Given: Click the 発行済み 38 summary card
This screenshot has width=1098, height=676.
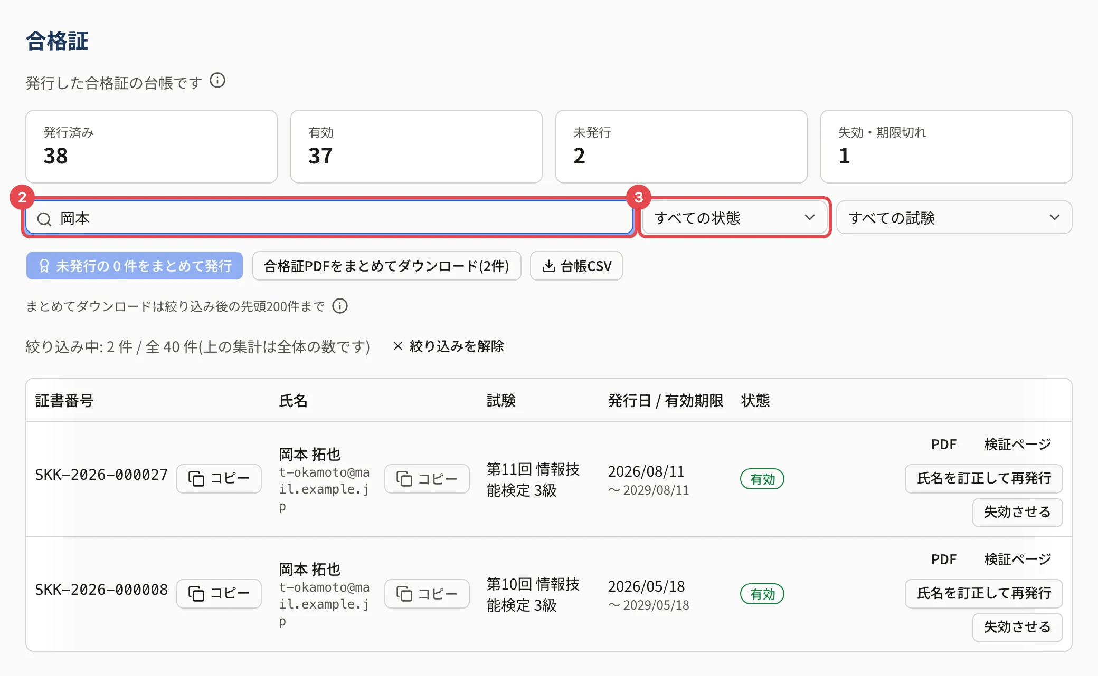Looking at the screenshot, I should coord(152,147).
